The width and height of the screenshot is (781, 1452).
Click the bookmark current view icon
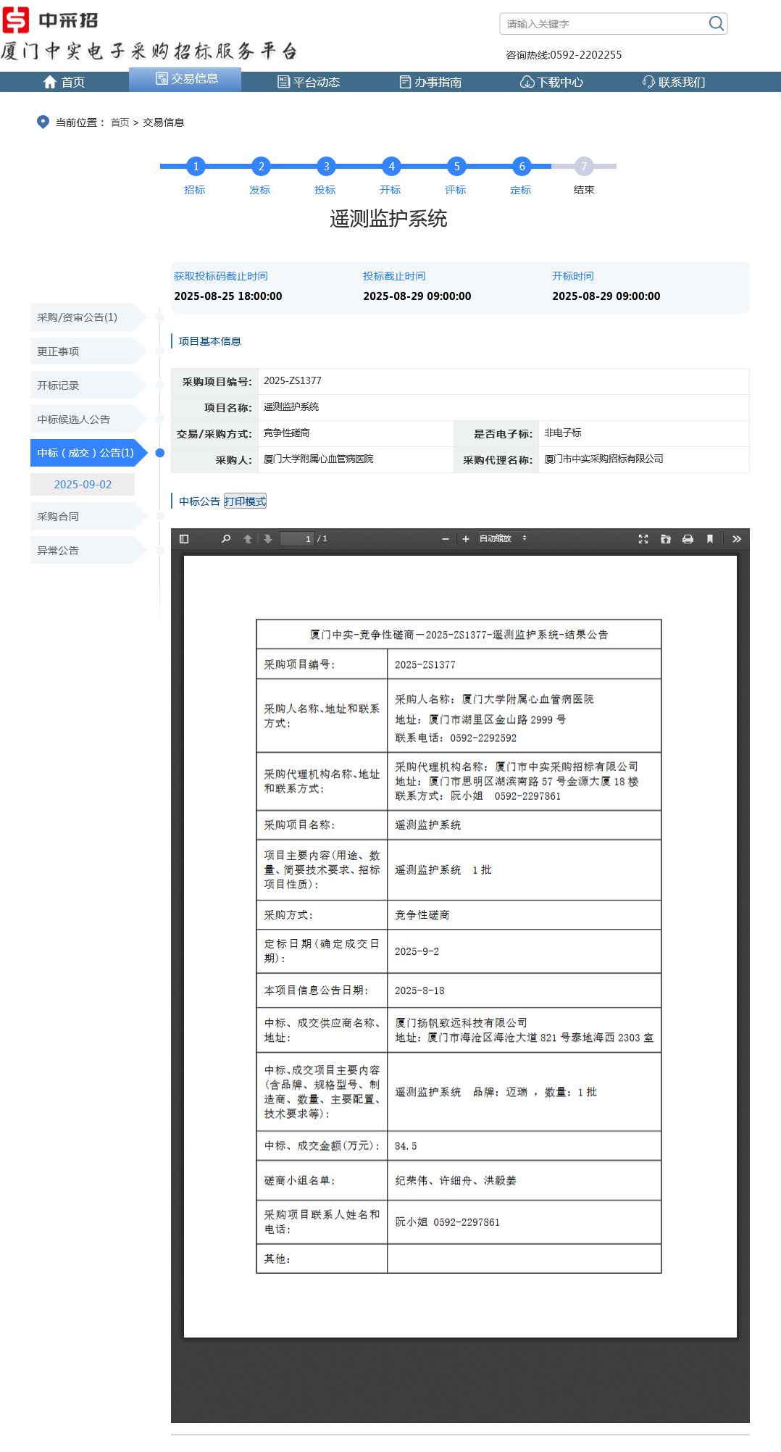[710, 539]
